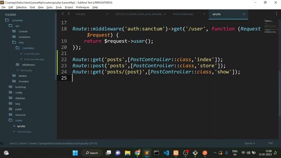
Task: Click the editor vertical scrollbar
Action: [x=279, y=93]
